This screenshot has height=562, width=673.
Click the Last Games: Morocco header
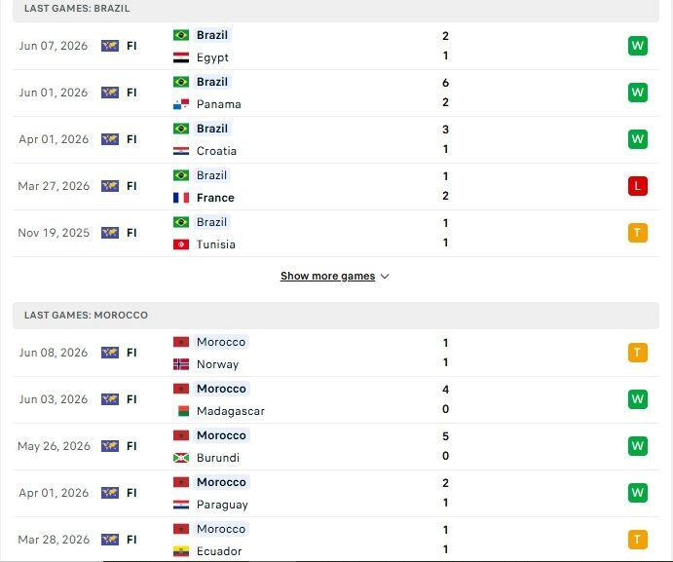(336, 316)
